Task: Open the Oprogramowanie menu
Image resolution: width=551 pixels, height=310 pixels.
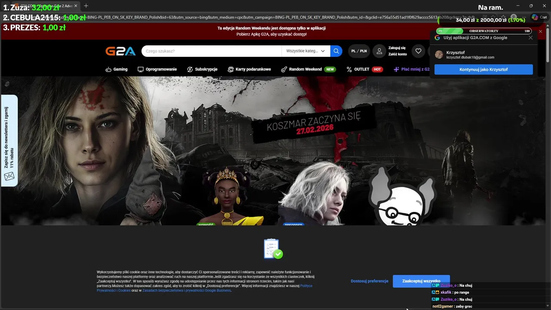Action: click(157, 69)
